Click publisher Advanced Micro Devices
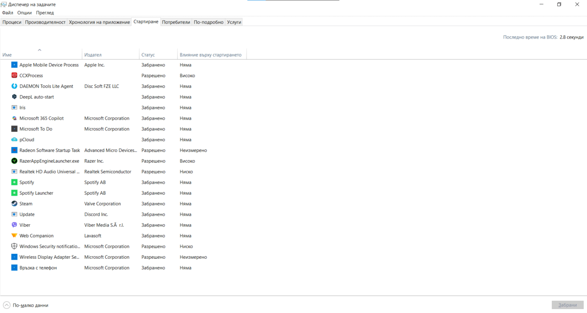Image resolution: width=587 pixels, height=313 pixels. (111, 150)
